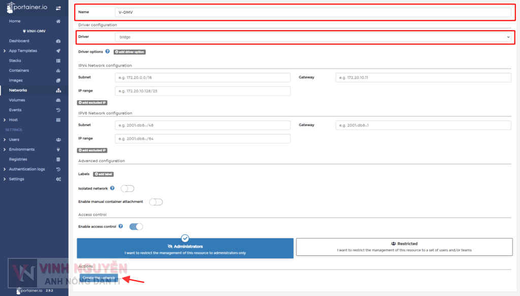Open the Stacks section
This screenshot has height=296, width=520.
click(16, 60)
